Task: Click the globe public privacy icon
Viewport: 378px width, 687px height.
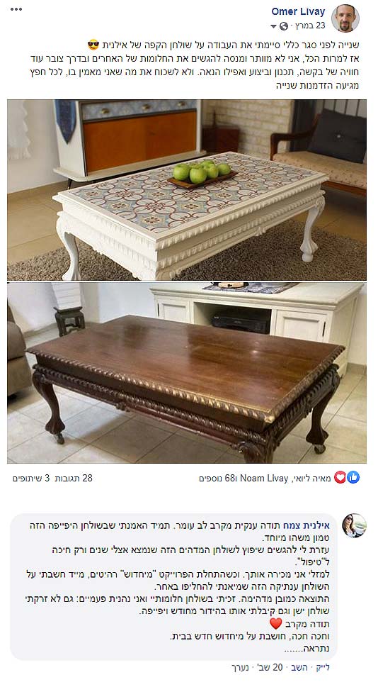Action: point(284,26)
